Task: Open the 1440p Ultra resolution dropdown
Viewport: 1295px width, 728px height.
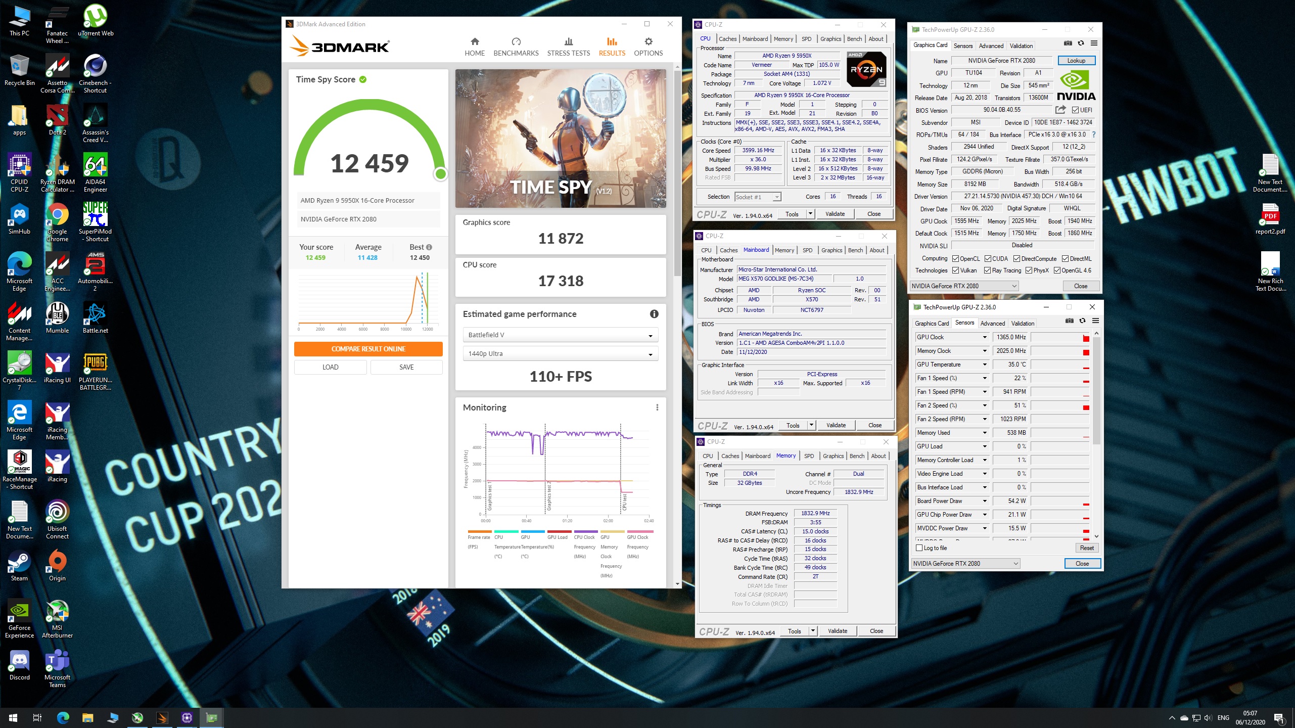Action: click(x=560, y=354)
